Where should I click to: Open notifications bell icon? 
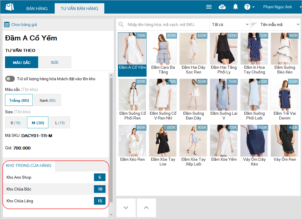(x=236, y=7)
